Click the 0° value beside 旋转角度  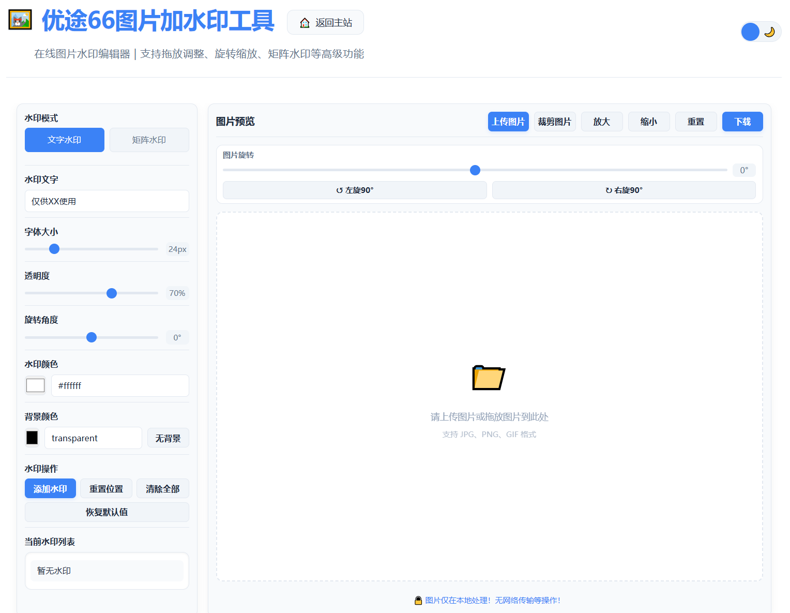tap(177, 337)
